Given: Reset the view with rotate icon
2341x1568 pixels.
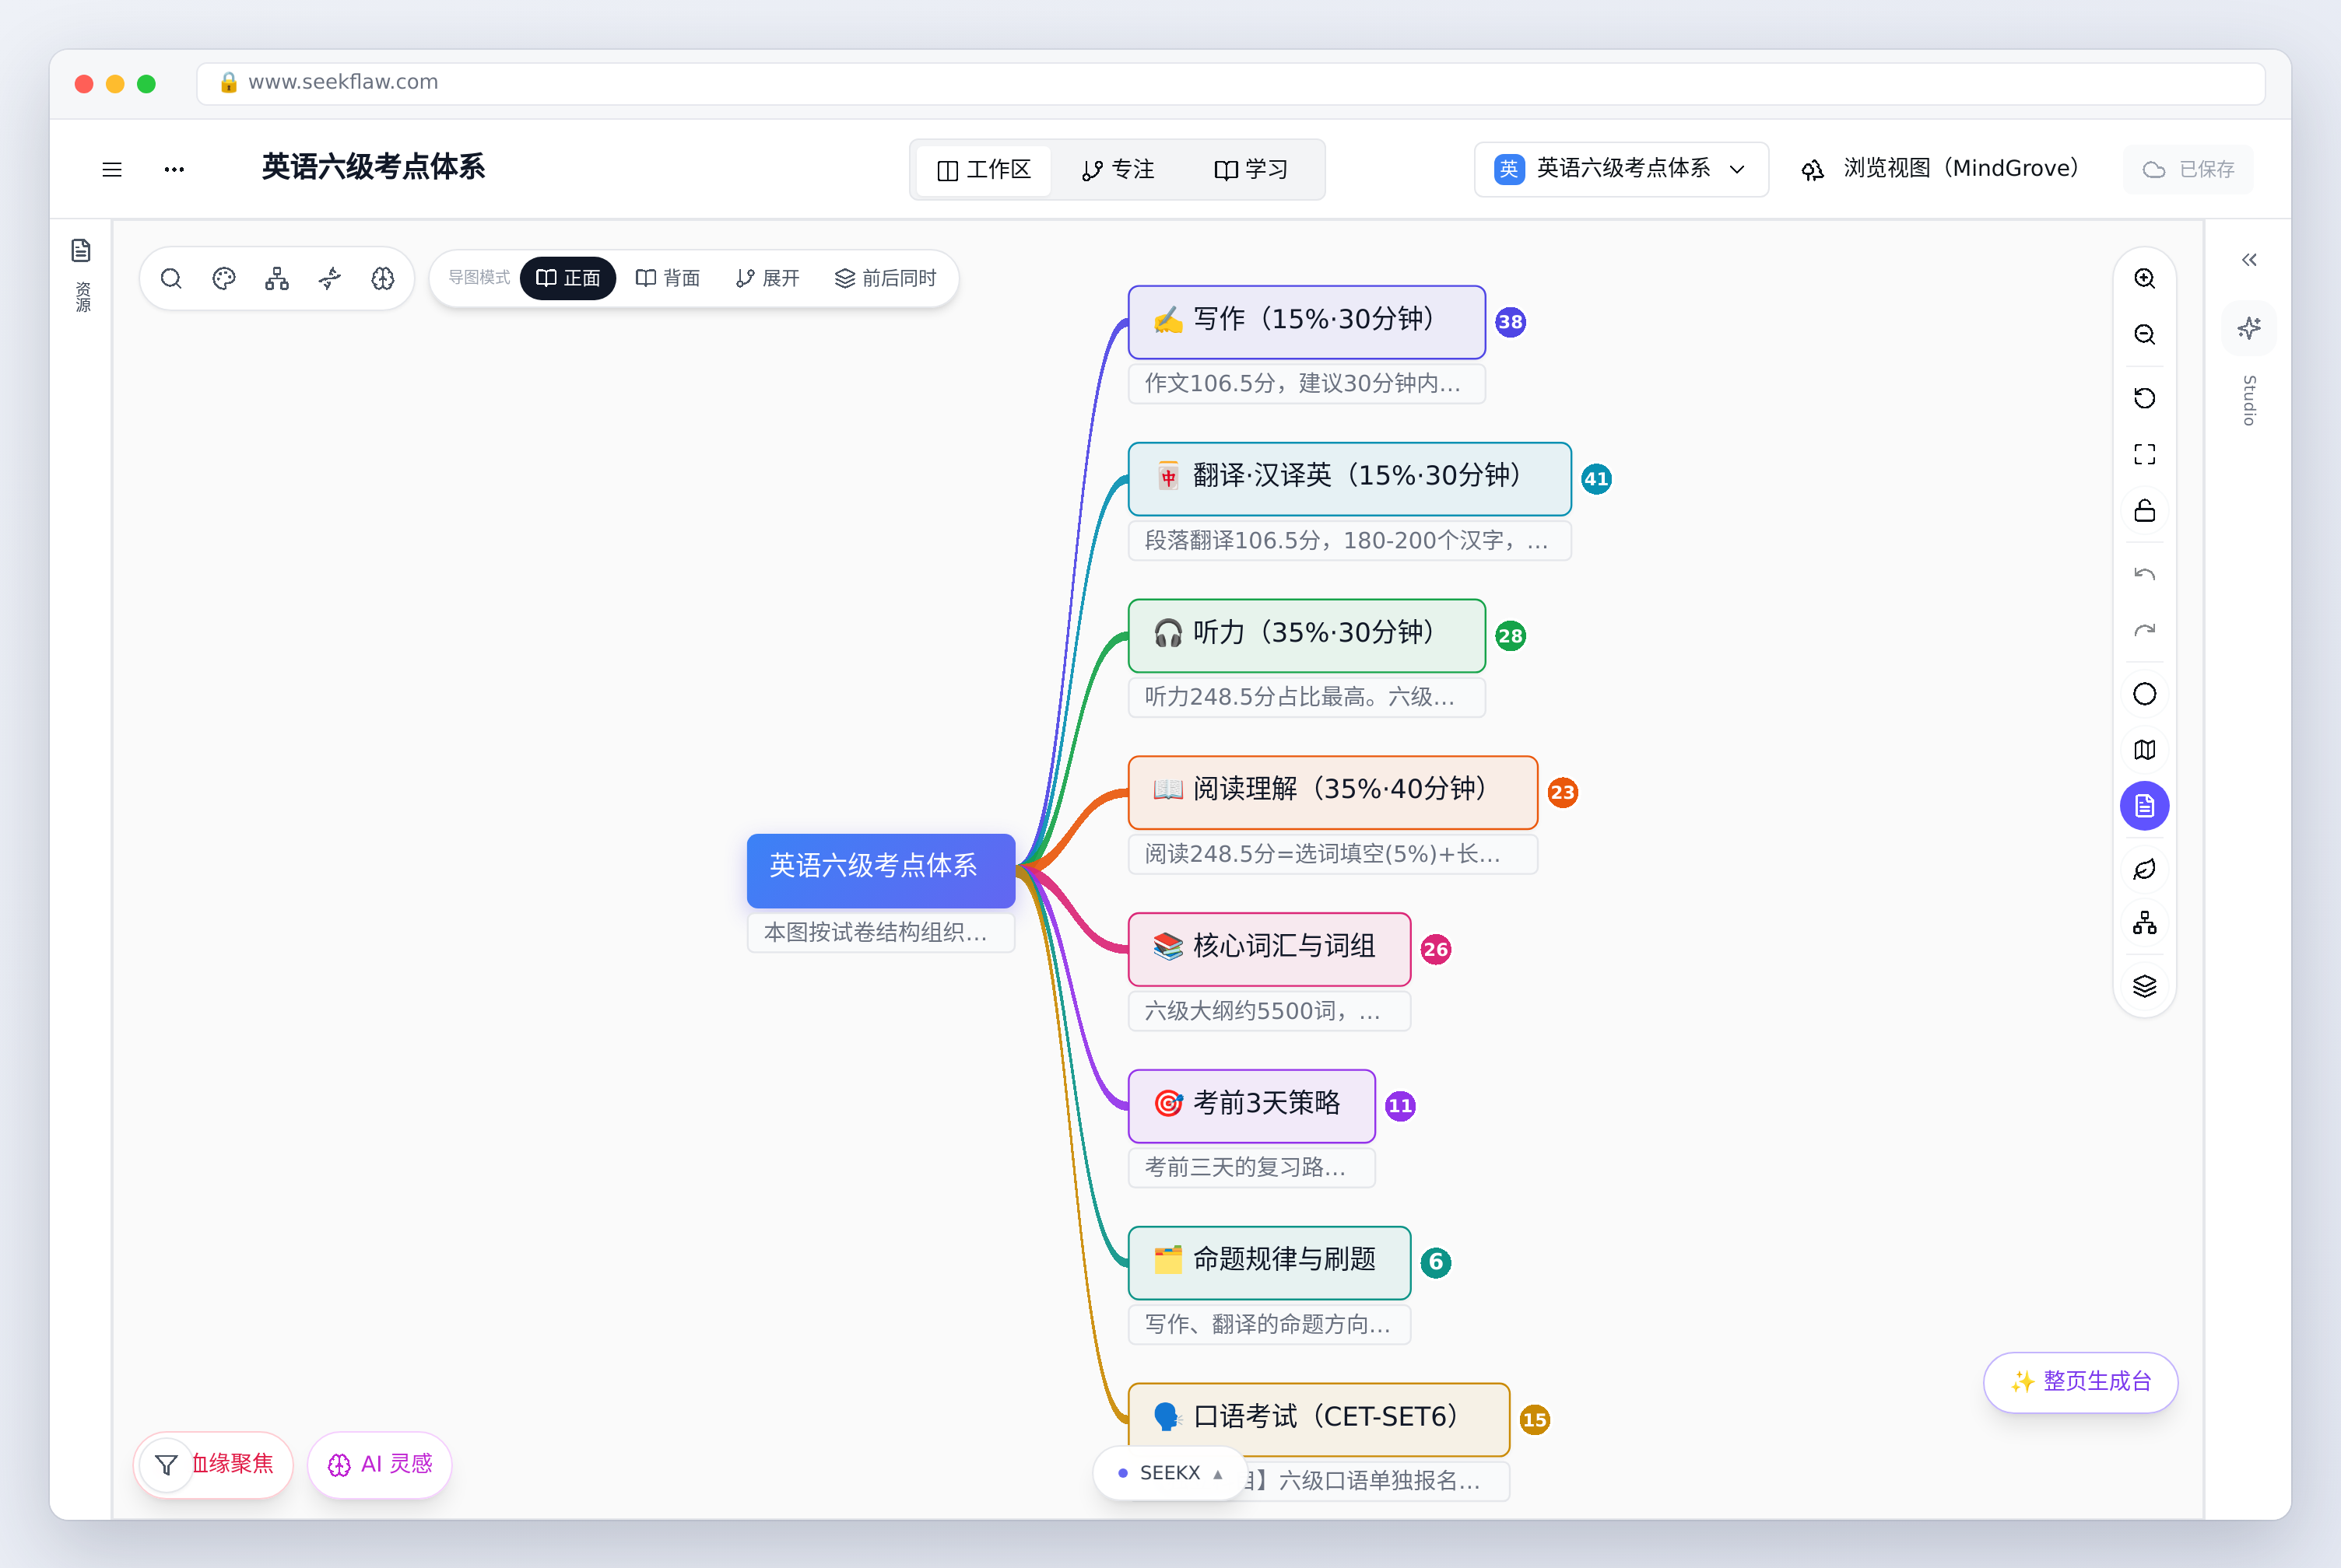Looking at the screenshot, I should 2144,398.
